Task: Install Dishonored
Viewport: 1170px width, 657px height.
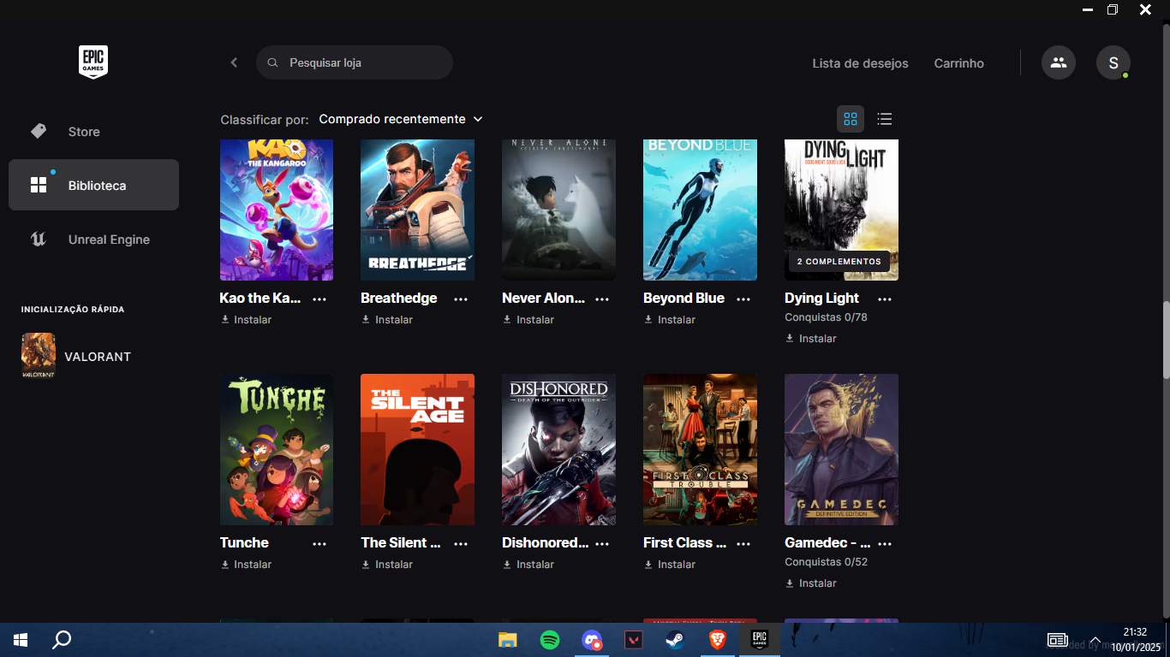Action: (528, 565)
